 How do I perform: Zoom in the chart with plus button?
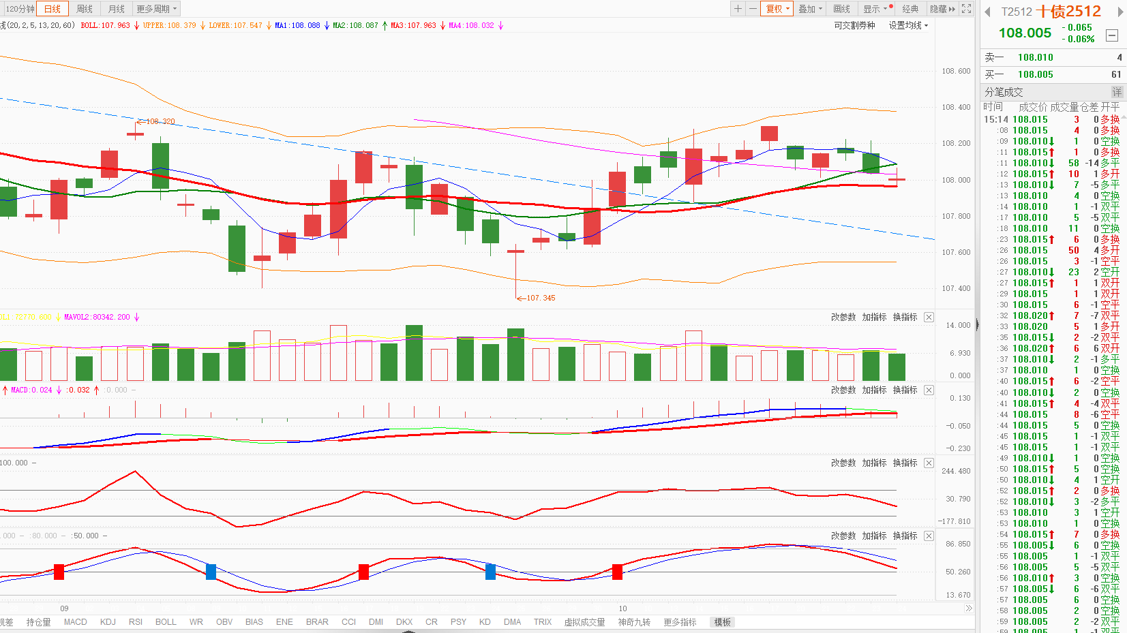coord(738,9)
